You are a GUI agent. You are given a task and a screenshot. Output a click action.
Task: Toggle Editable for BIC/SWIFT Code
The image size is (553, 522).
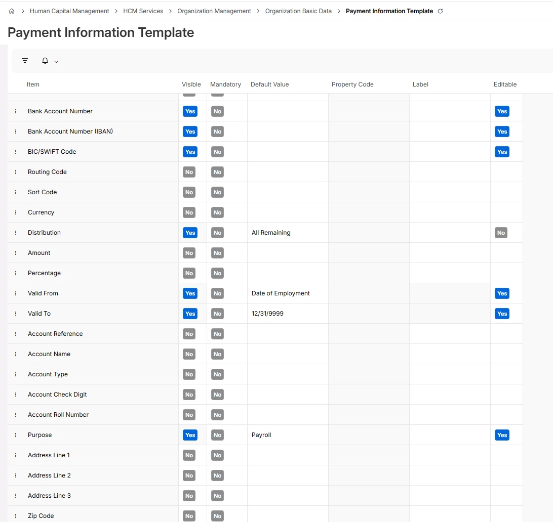point(502,152)
